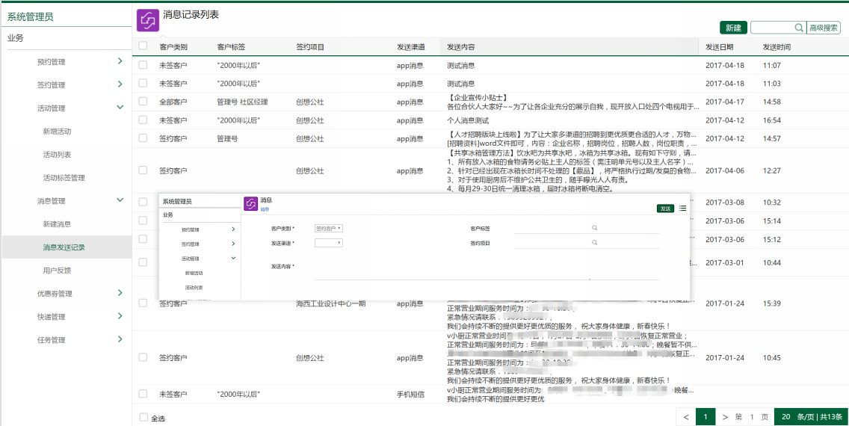Click the 高级搜索 button
The width and height of the screenshot is (849, 426).
pos(824,28)
